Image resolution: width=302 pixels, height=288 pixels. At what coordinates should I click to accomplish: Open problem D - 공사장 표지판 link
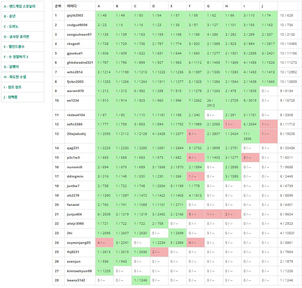pyautogui.click(x=17, y=37)
